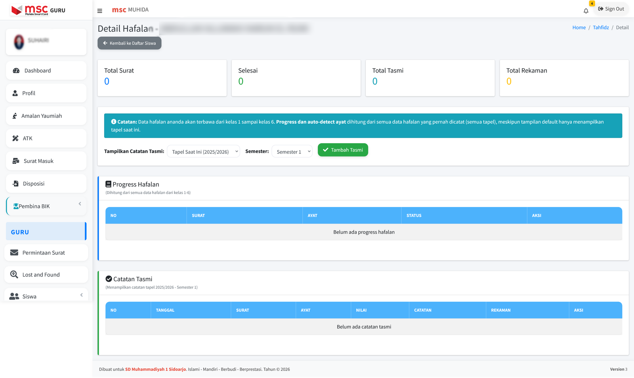Image resolution: width=634 pixels, height=378 pixels.
Task: Click the Permintaan Surat envelope icon
Action: [14, 253]
